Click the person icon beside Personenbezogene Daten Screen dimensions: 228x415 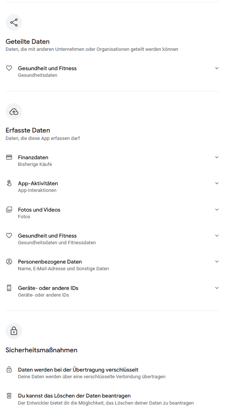[9, 262]
